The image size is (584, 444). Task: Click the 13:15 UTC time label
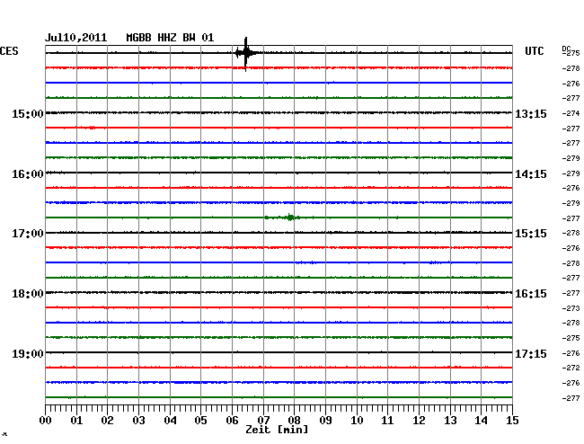coord(531,113)
